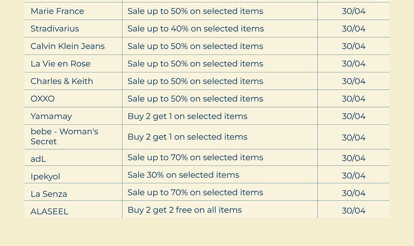Select the OXXO brand cell

(43, 99)
